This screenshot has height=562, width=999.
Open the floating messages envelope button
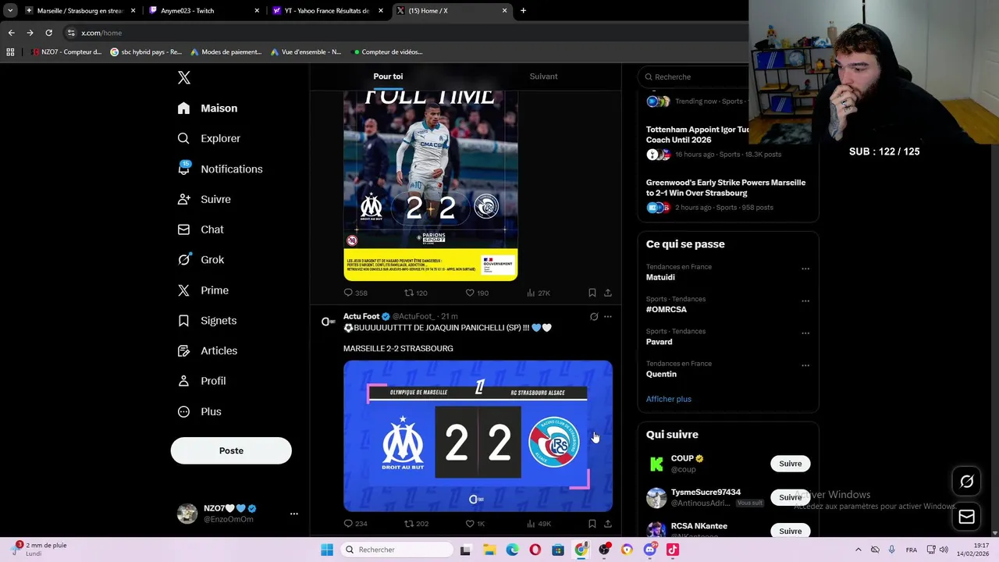click(966, 517)
